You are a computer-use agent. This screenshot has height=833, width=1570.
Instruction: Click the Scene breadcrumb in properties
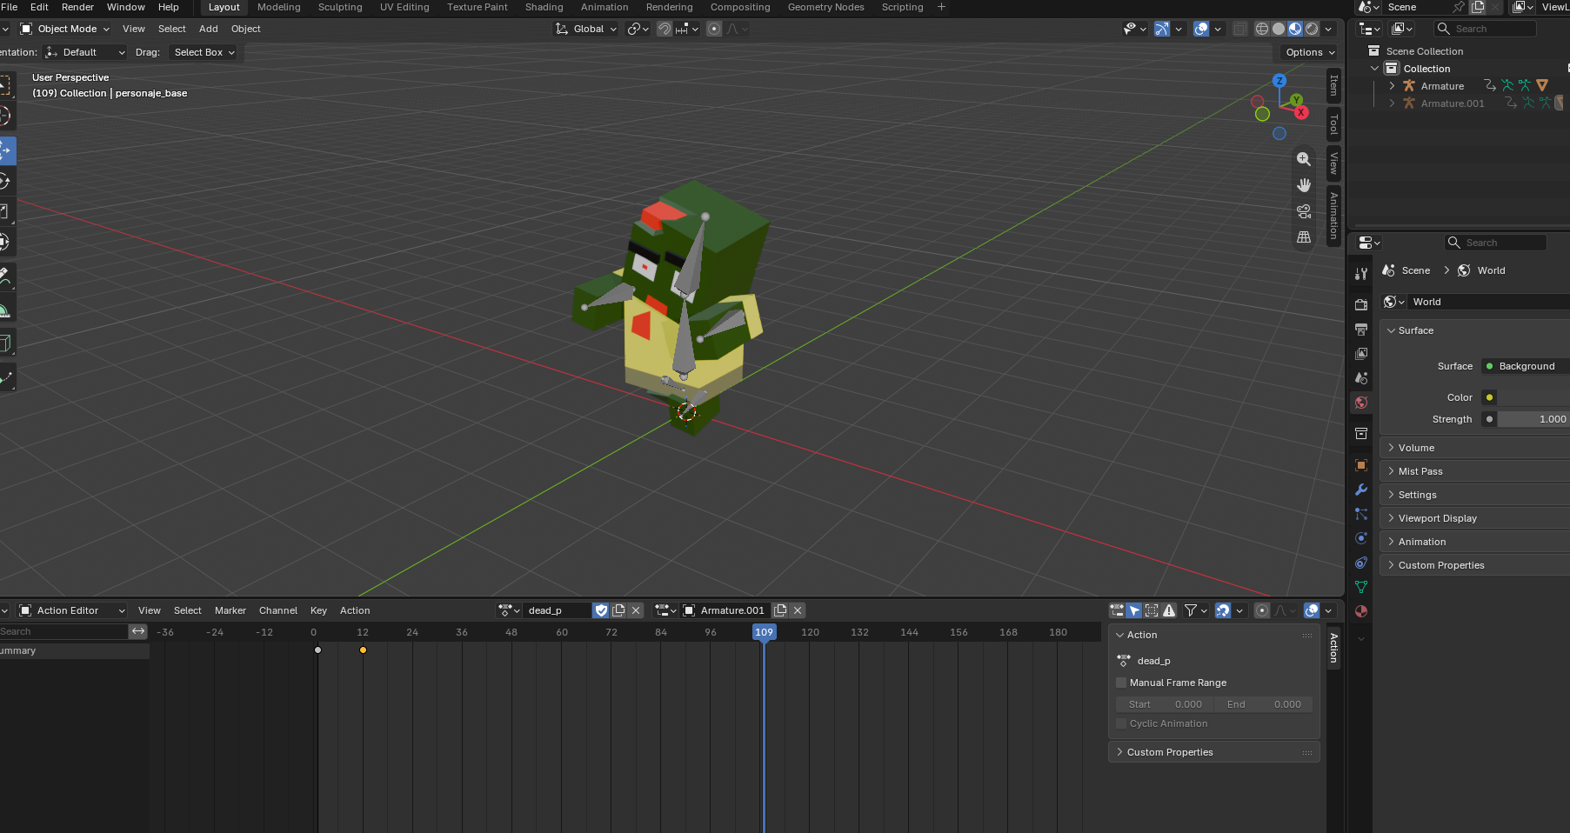(1415, 270)
